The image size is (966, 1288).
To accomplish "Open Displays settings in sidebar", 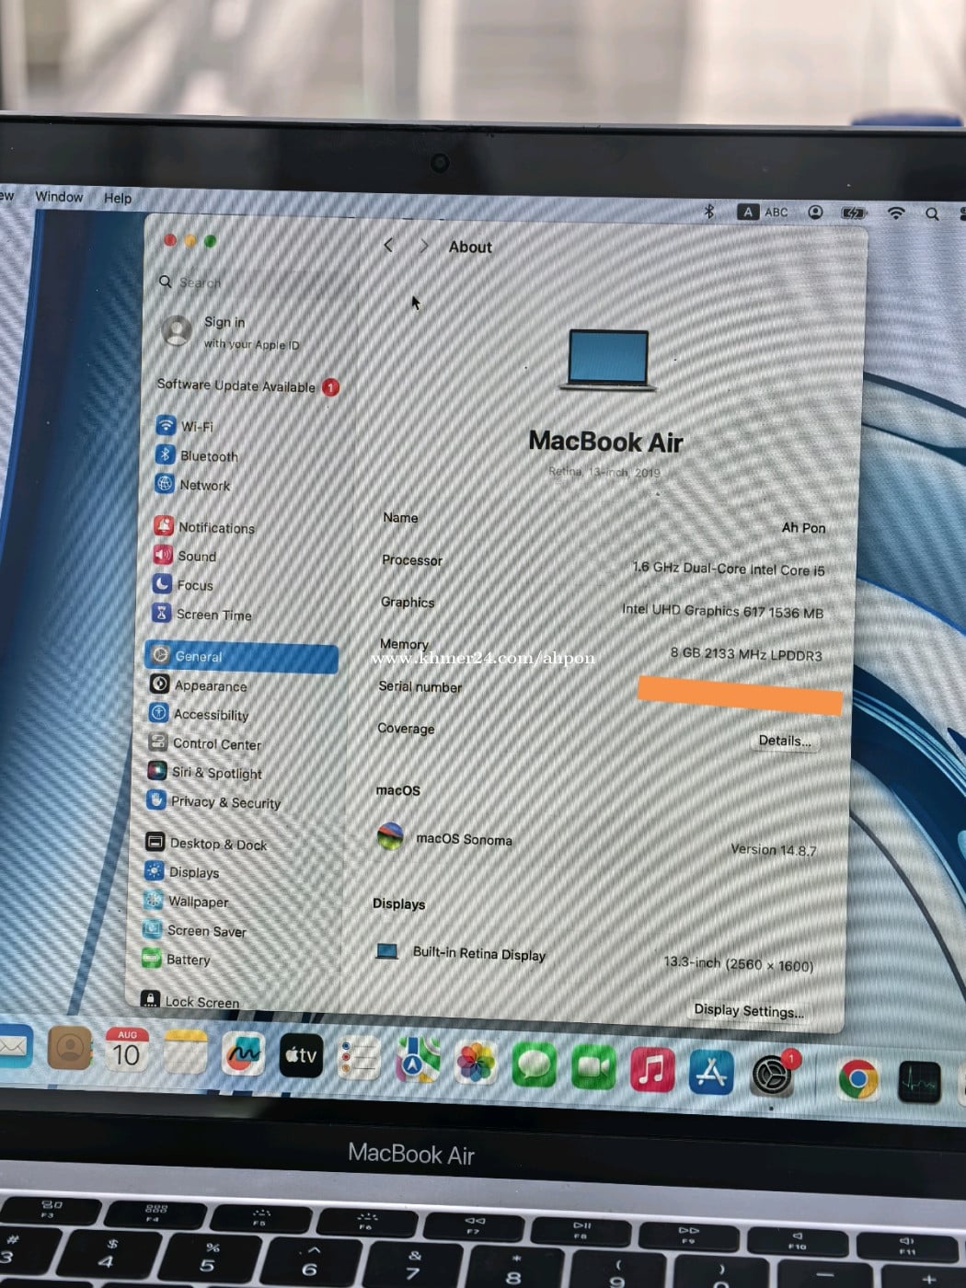I will [x=182, y=871].
